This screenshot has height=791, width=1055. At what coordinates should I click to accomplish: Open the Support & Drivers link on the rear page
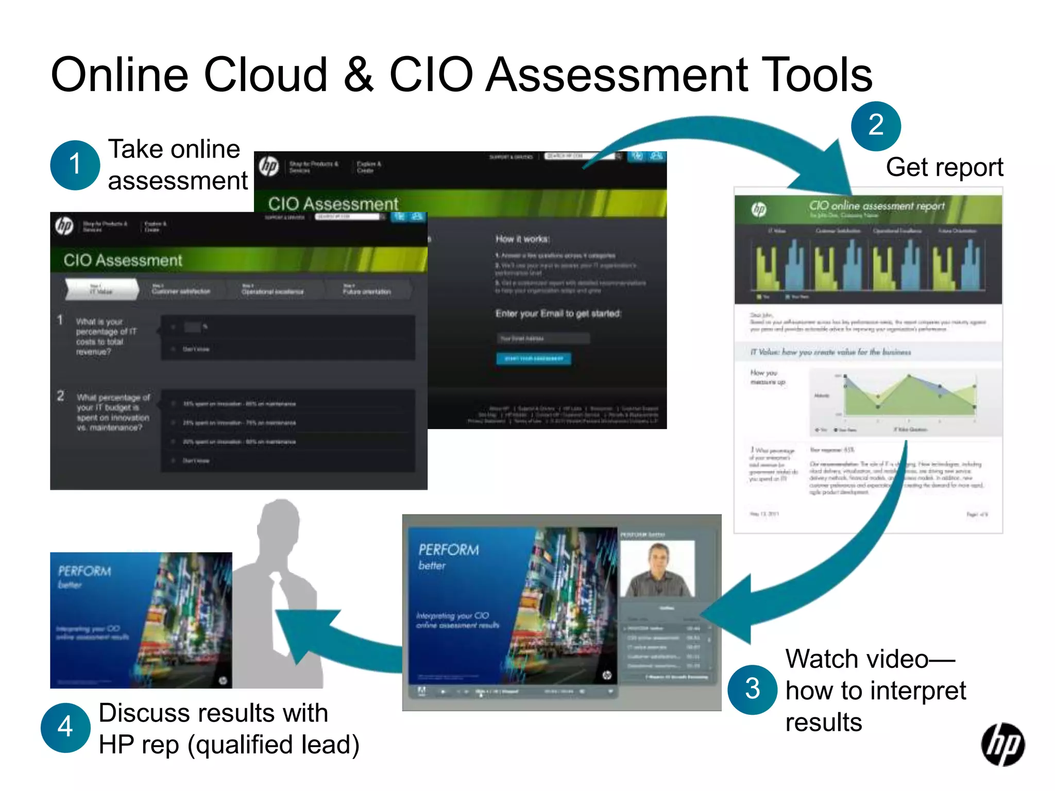(x=511, y=157)
